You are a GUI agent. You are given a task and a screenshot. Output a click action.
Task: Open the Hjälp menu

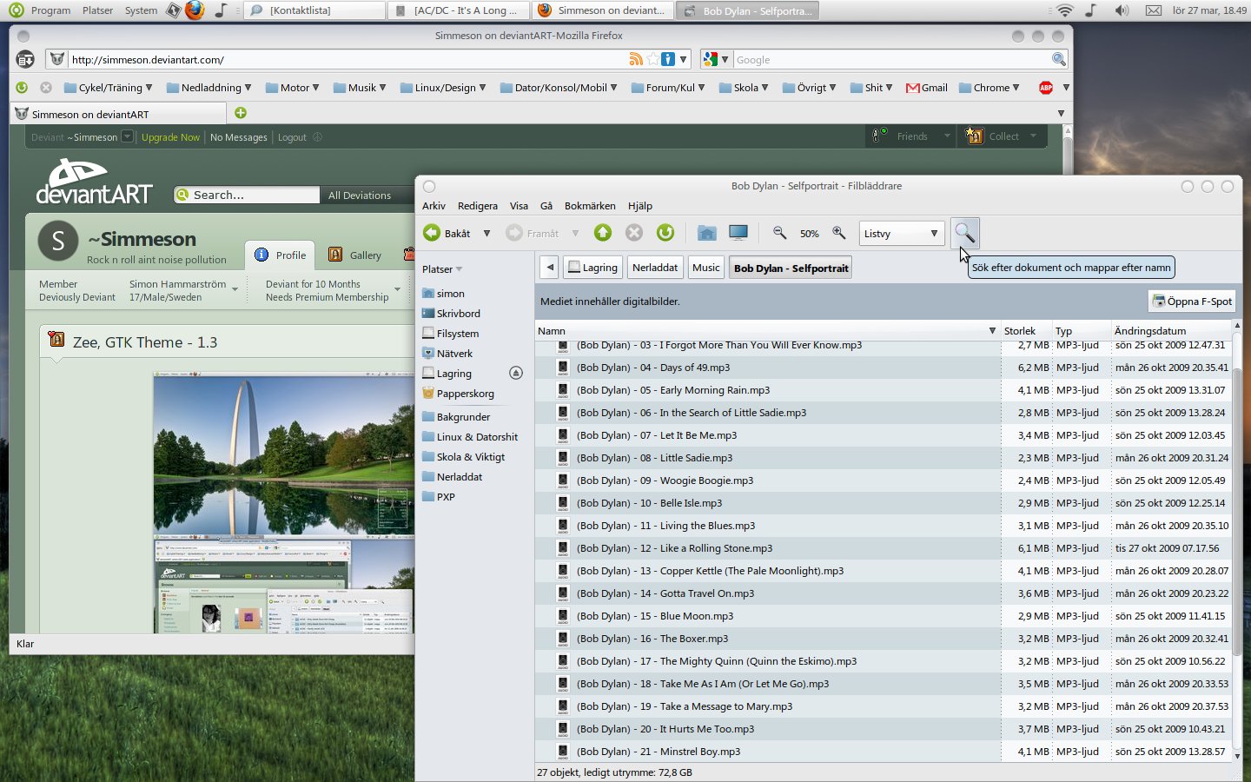(x=640, y=206)
